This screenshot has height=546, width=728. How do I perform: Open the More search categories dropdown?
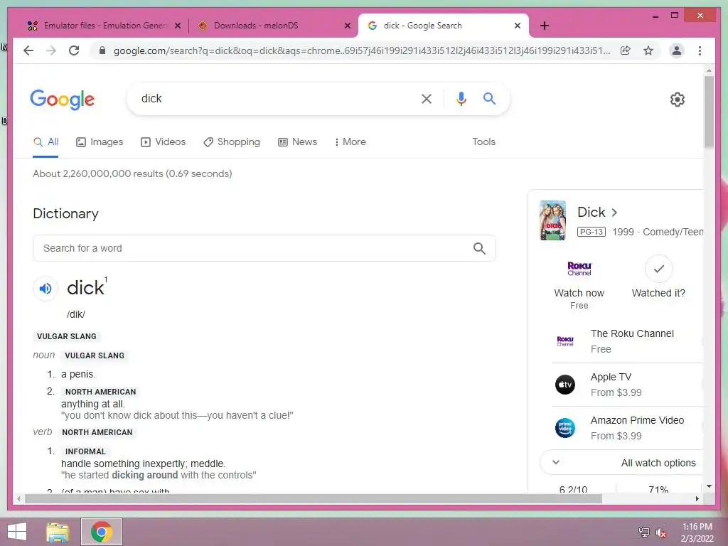click(x=350, y=141)
